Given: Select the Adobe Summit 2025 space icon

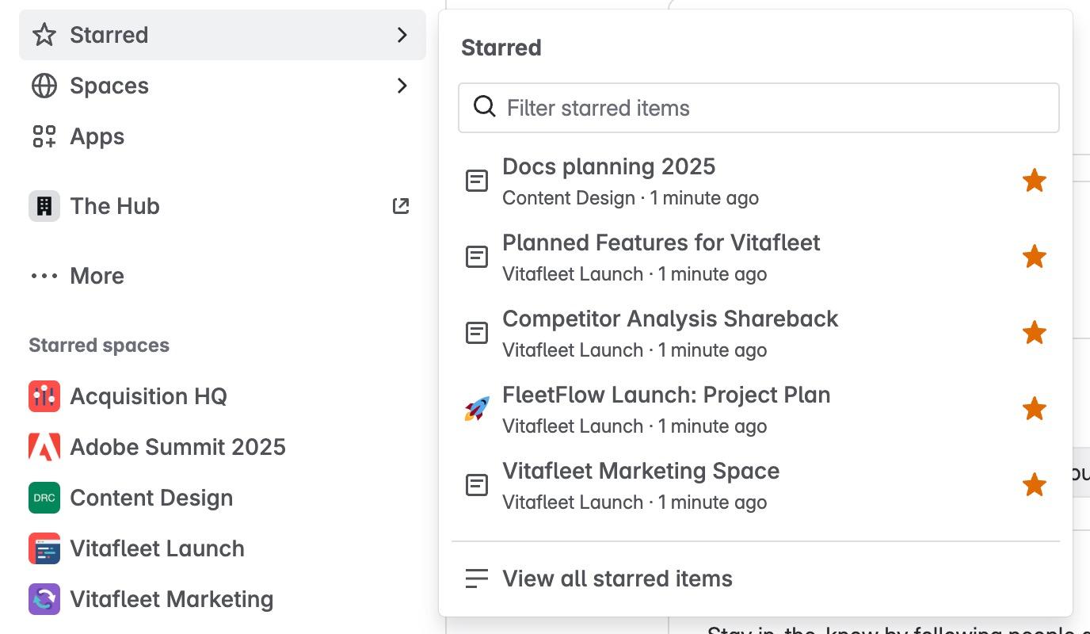Looking at the screenshot, I should coord(44,447).
